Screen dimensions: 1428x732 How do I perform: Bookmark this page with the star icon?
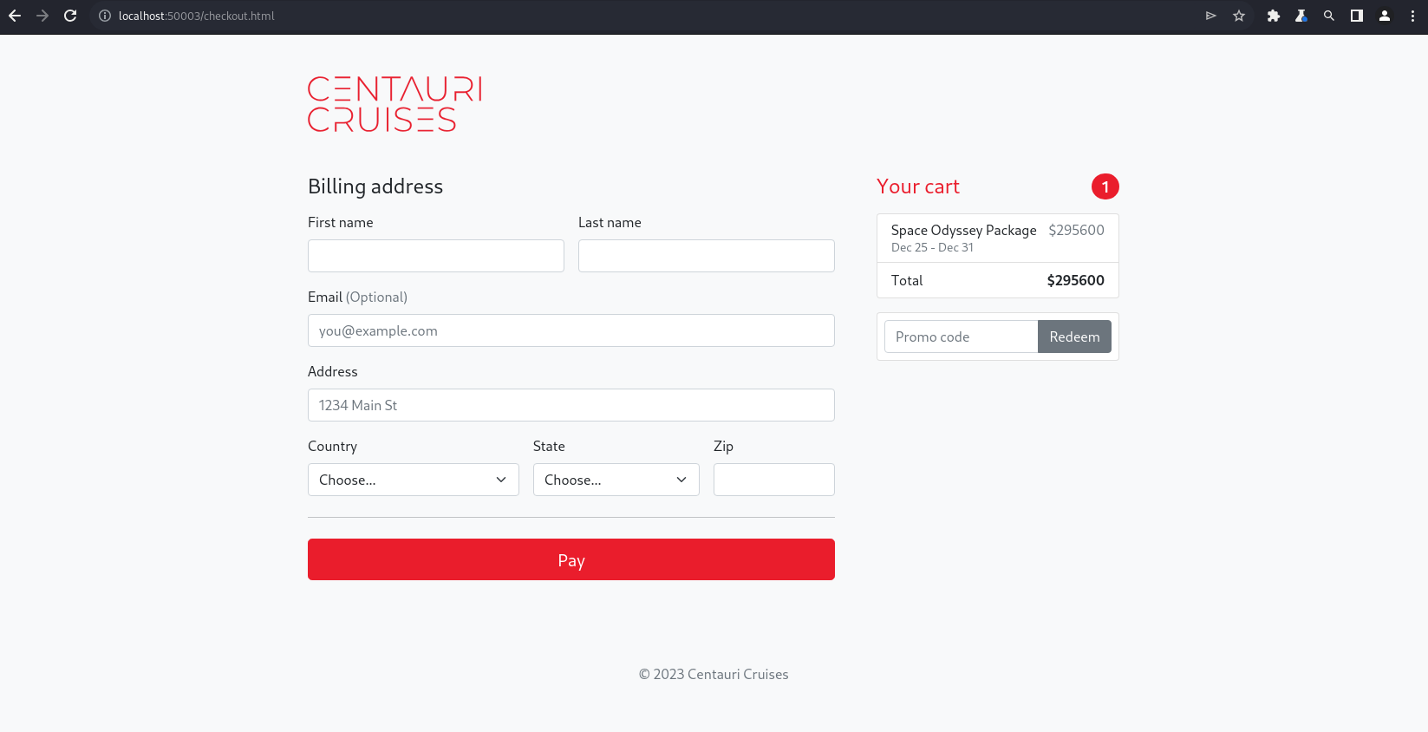point(1239,16)
